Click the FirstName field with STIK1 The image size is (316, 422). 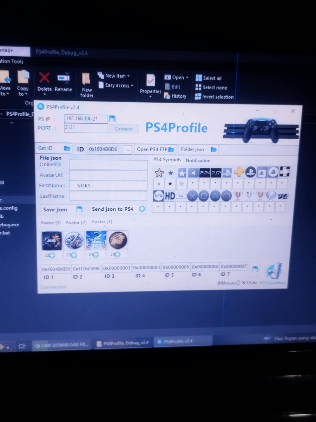click(108, 186)
